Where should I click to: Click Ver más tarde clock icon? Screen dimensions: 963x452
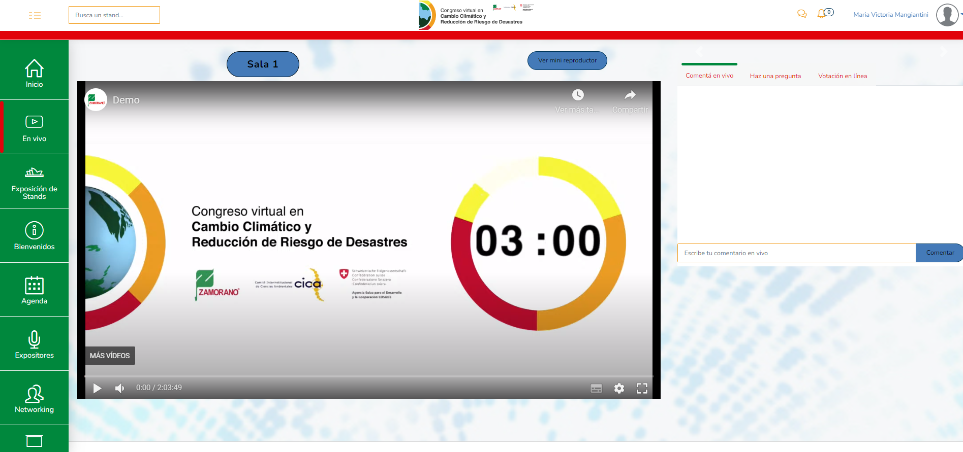578,95
